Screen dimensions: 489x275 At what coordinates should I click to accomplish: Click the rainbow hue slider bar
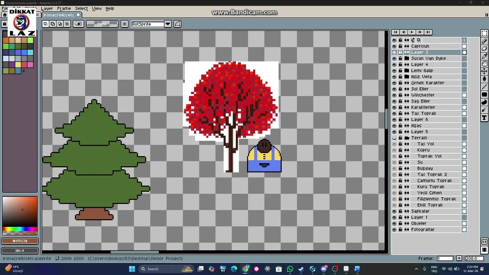click(20, 229)
